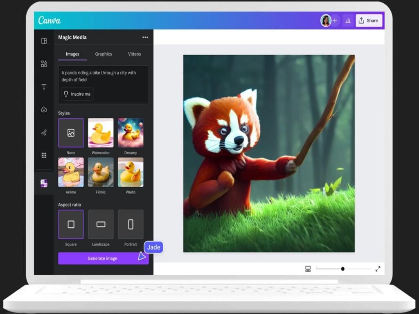Open the Apps grid icon

44,155
